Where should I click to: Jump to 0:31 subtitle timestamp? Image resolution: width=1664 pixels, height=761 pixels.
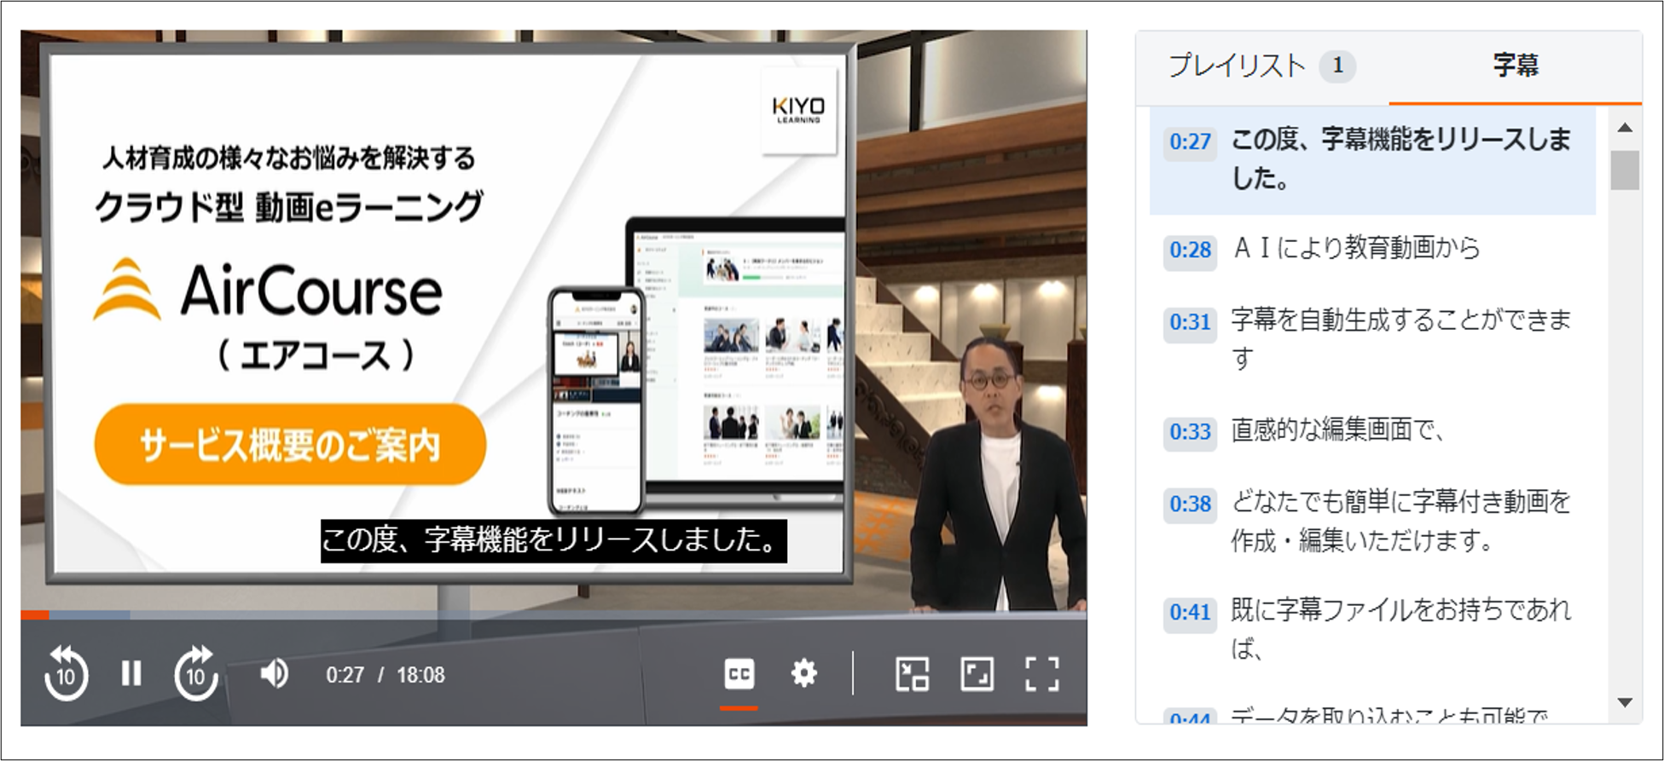click(1190, 322)
